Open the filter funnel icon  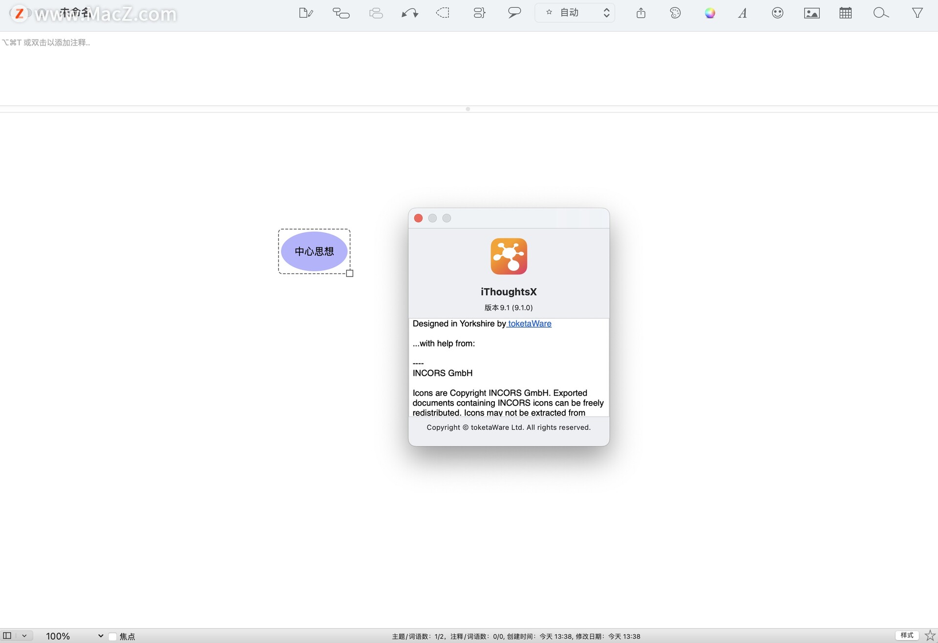click(917, 13)
